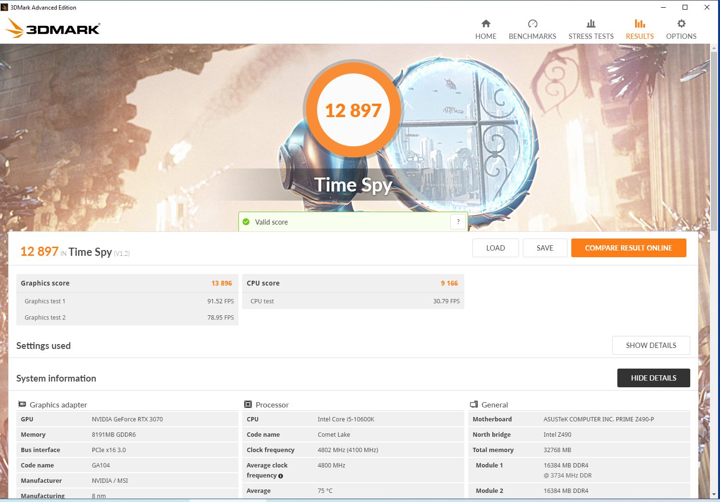Click the large Time Spy banner title

point(353,185)
